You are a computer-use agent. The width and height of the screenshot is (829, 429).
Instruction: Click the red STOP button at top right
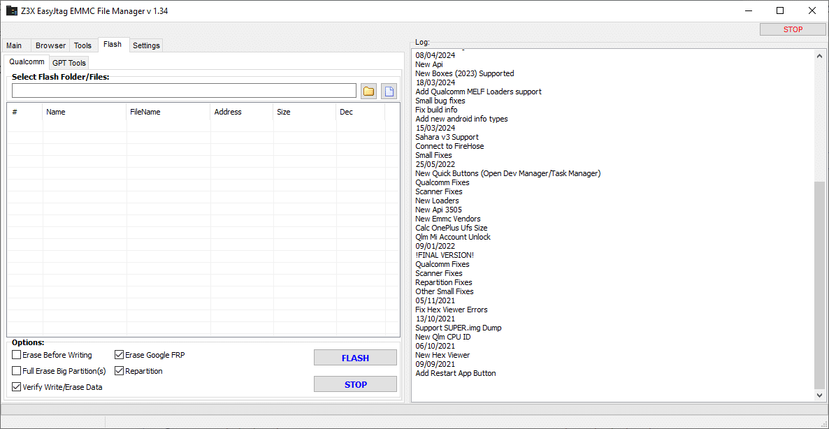[793, 29]
